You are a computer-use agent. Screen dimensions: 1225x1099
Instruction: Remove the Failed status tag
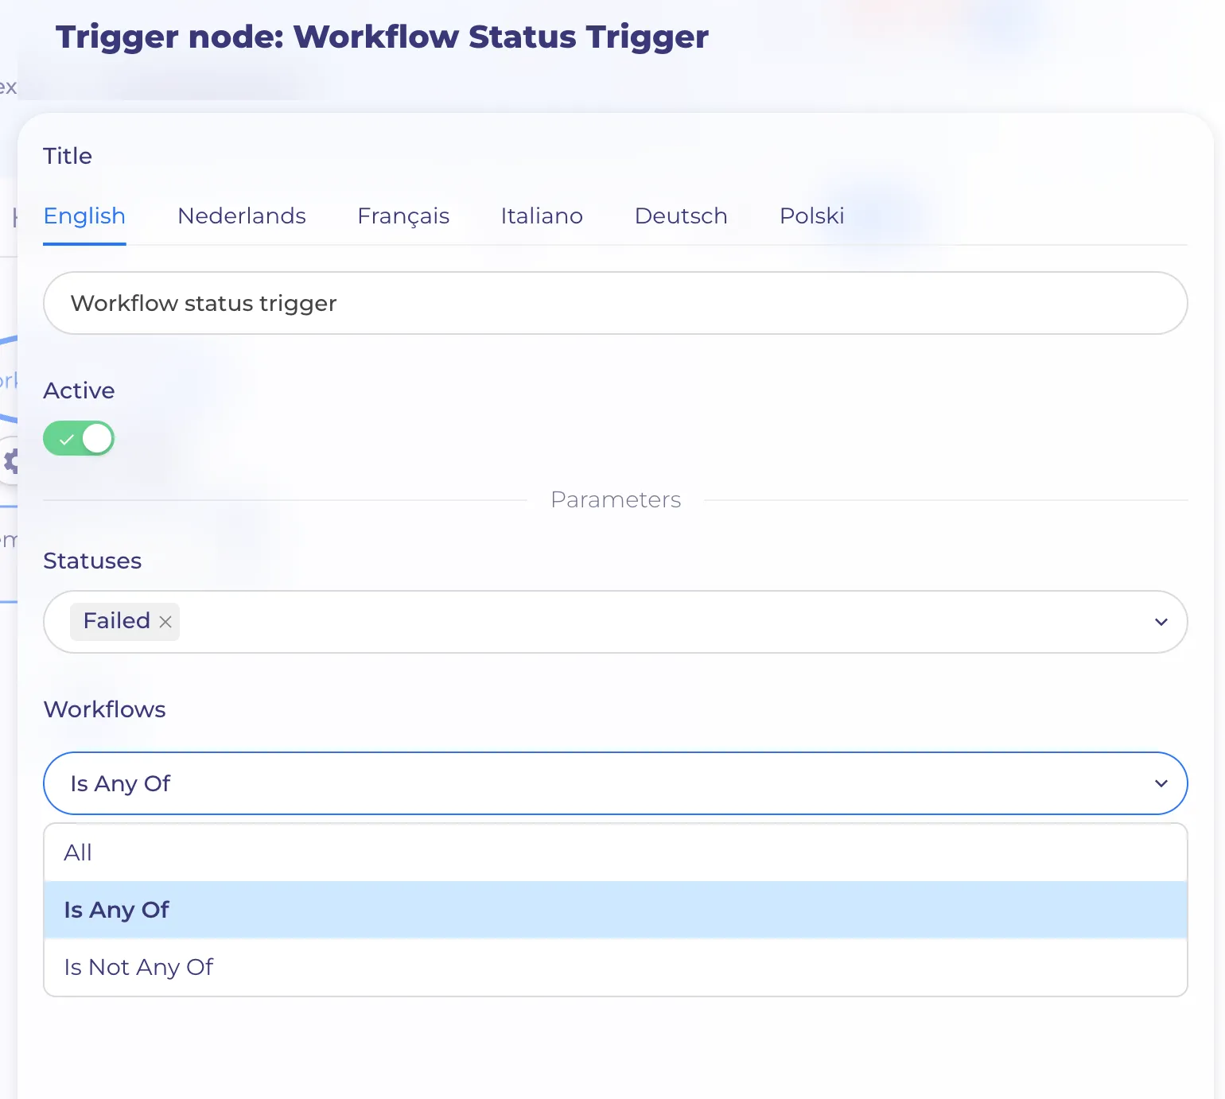[x=165, y=622]
